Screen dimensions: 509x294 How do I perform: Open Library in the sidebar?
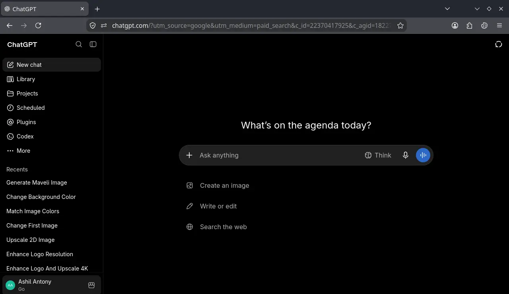click(52, 79)
